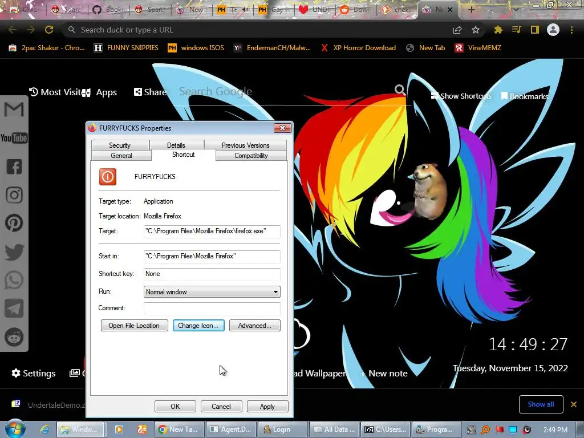584x438 pixels.
Task: Open a new browser tab
Action: 471,10
